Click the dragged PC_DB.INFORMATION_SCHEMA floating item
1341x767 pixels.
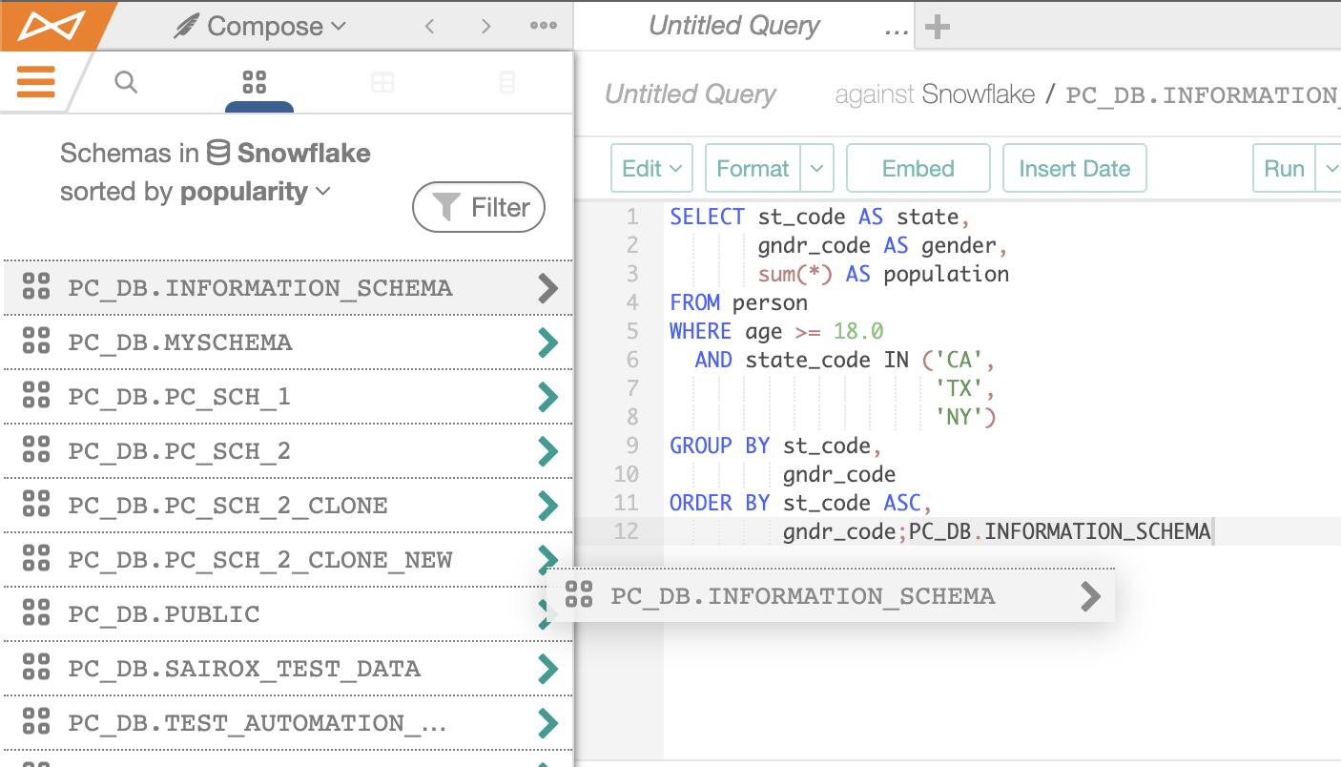tap(830, 596)
